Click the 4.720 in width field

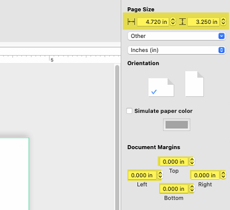click(153, 22)
